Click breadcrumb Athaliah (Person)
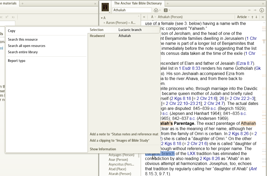 (x=170, y=17)
